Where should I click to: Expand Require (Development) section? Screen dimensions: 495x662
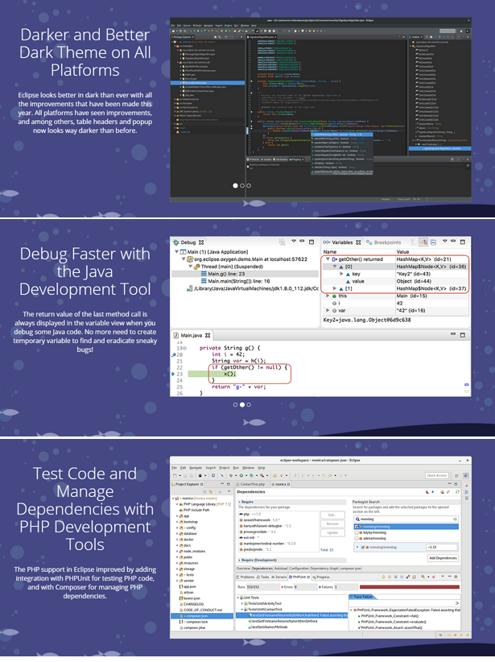(x=240, y=561)
